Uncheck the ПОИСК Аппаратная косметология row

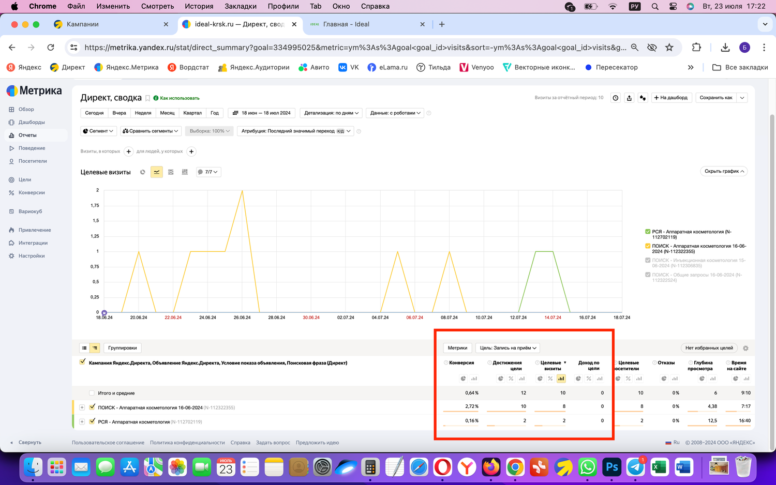pos(92,407)
